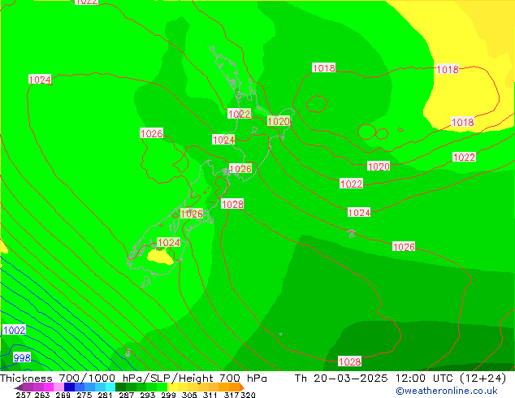Click the forecast date 'Th 20-03-2025 12:00 UTC'
The image size is (515, 398).
pyautogui.click(x=375, y=379)
